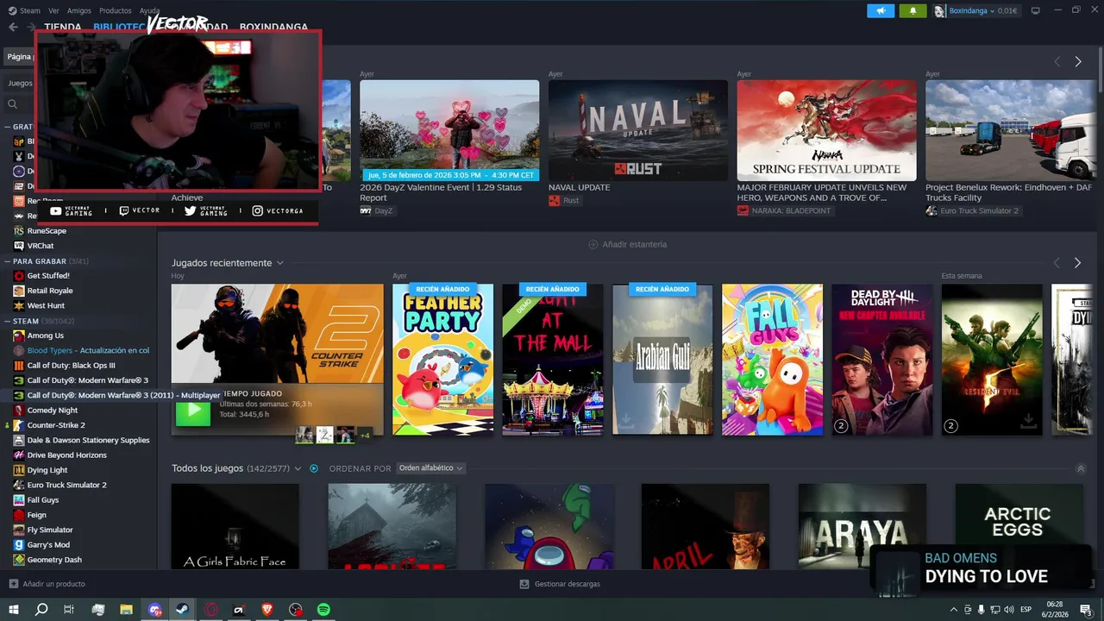1104x621 pixels.
Task: Click the Steam logo in title bar
Action: [12, 10]
